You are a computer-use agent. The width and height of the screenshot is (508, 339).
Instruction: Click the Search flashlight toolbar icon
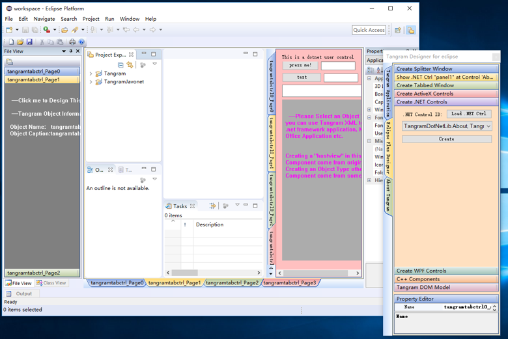[75, 30]
